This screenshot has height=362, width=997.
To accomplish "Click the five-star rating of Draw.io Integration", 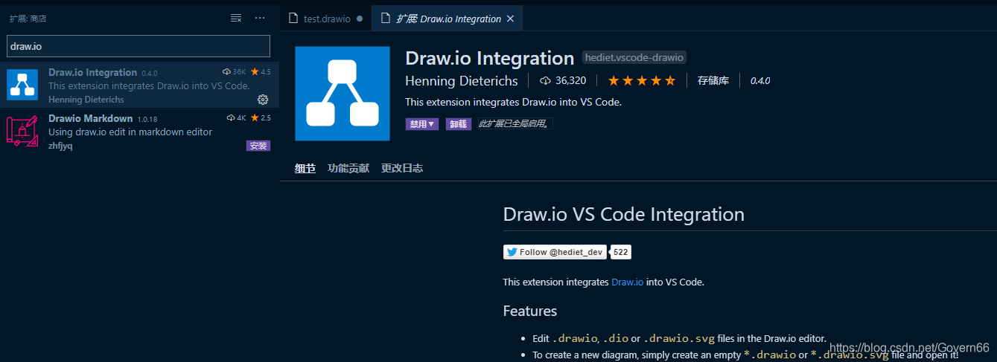I will coord(642,80).
